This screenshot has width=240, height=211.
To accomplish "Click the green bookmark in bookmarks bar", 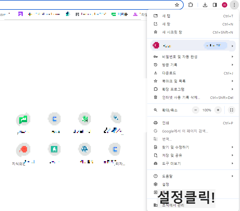I will click(114, 14).
